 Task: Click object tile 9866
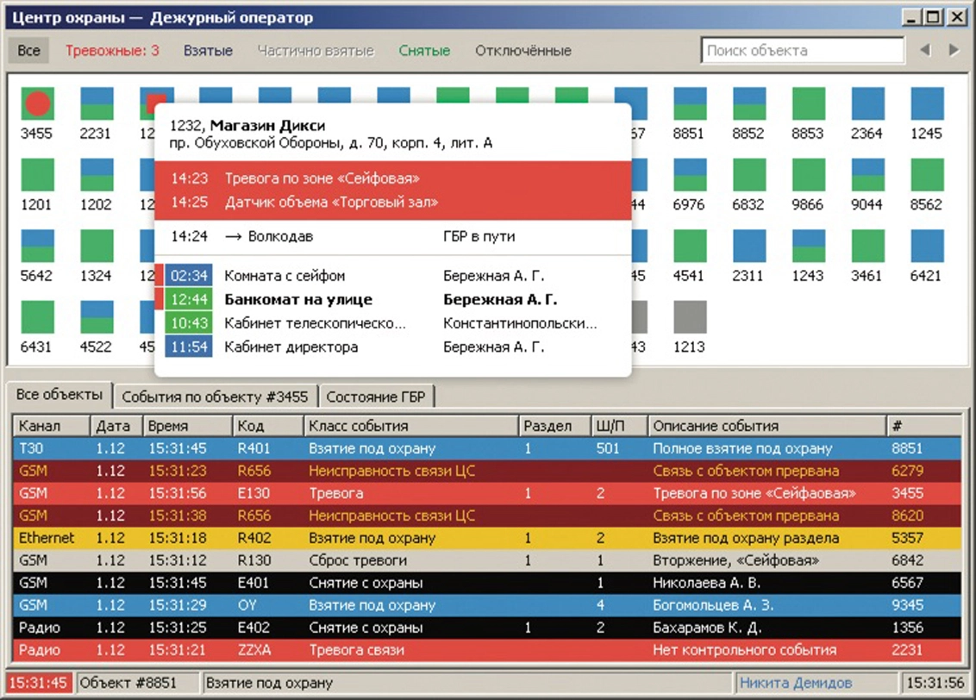tap(807, 175)
